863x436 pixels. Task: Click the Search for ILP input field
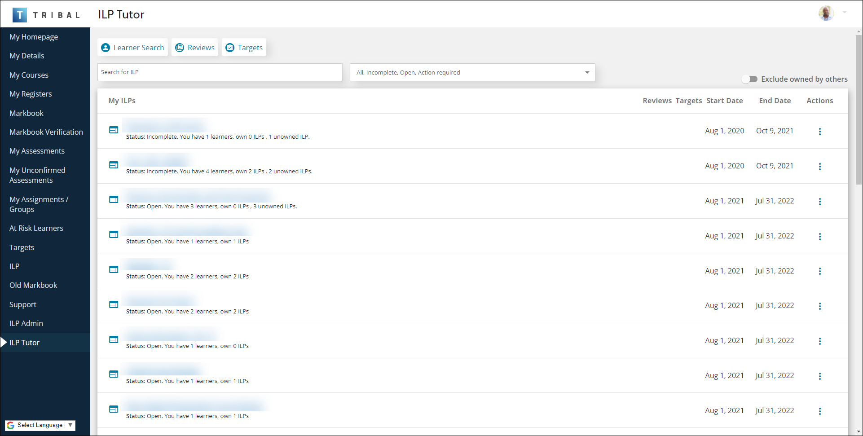tap(220, 72)
